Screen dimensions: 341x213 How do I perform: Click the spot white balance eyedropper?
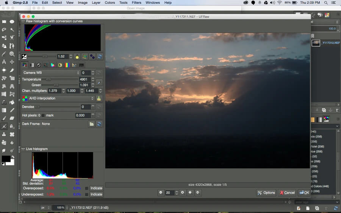99,82
